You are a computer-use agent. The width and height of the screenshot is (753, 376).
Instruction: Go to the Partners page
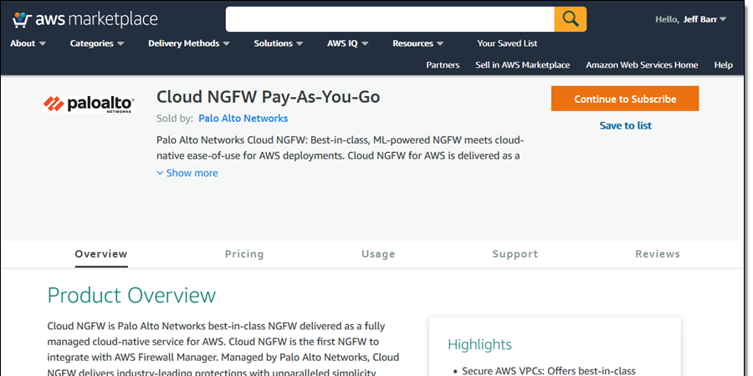pos(443,65)
